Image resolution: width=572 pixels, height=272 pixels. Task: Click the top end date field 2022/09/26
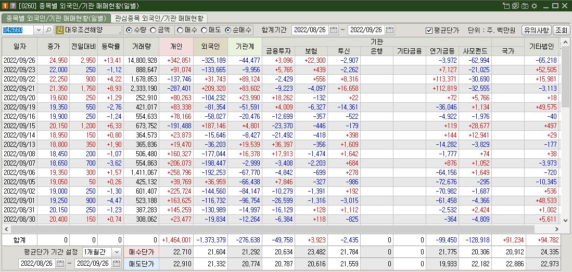pyautogui.click(x=367, y=30)
